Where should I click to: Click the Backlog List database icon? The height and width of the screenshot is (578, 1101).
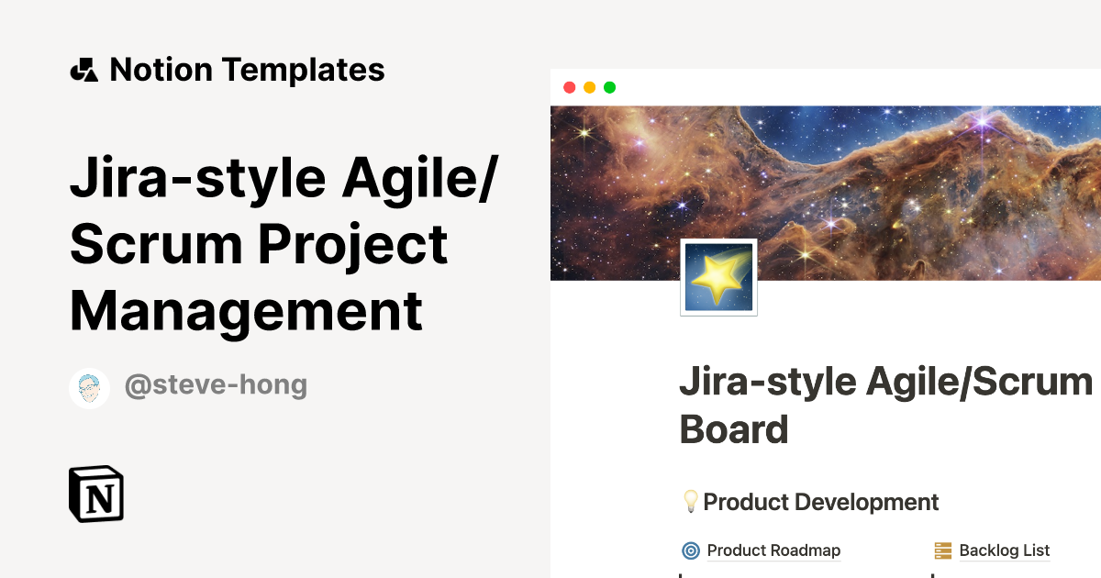click(x=942, y=550)
